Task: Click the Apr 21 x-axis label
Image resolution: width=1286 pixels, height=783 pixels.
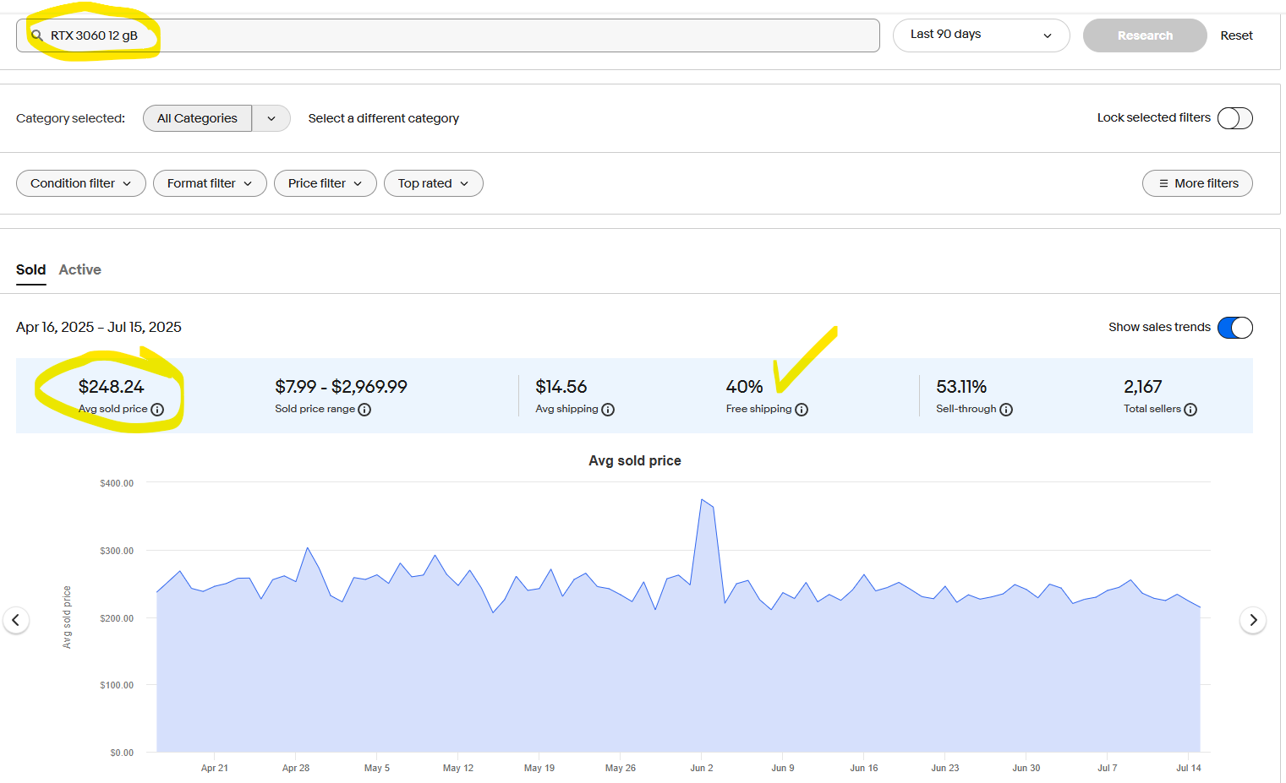Action: coord(215,768)
